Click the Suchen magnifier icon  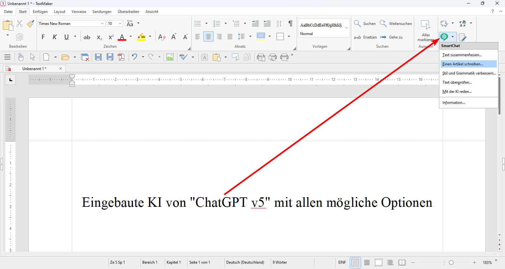(x=357, y=24)
